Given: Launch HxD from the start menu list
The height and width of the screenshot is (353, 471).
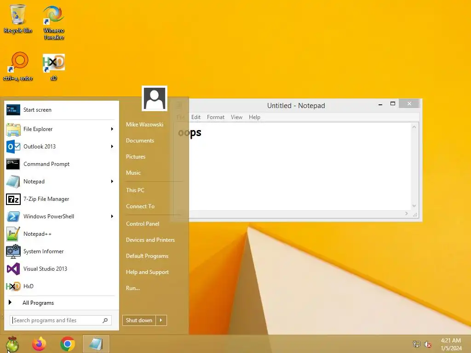Looking at the screenshot, I should coord(60,286).
